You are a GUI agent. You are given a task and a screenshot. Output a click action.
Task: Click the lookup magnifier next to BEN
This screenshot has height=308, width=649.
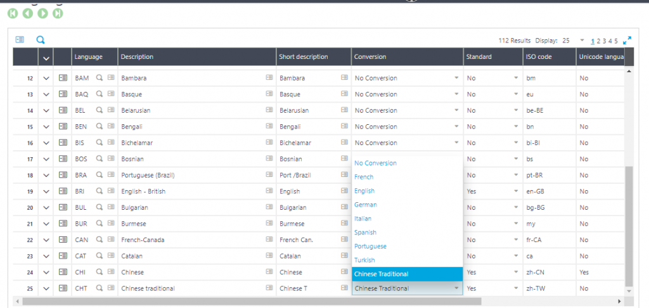click(x=100, y=126)
